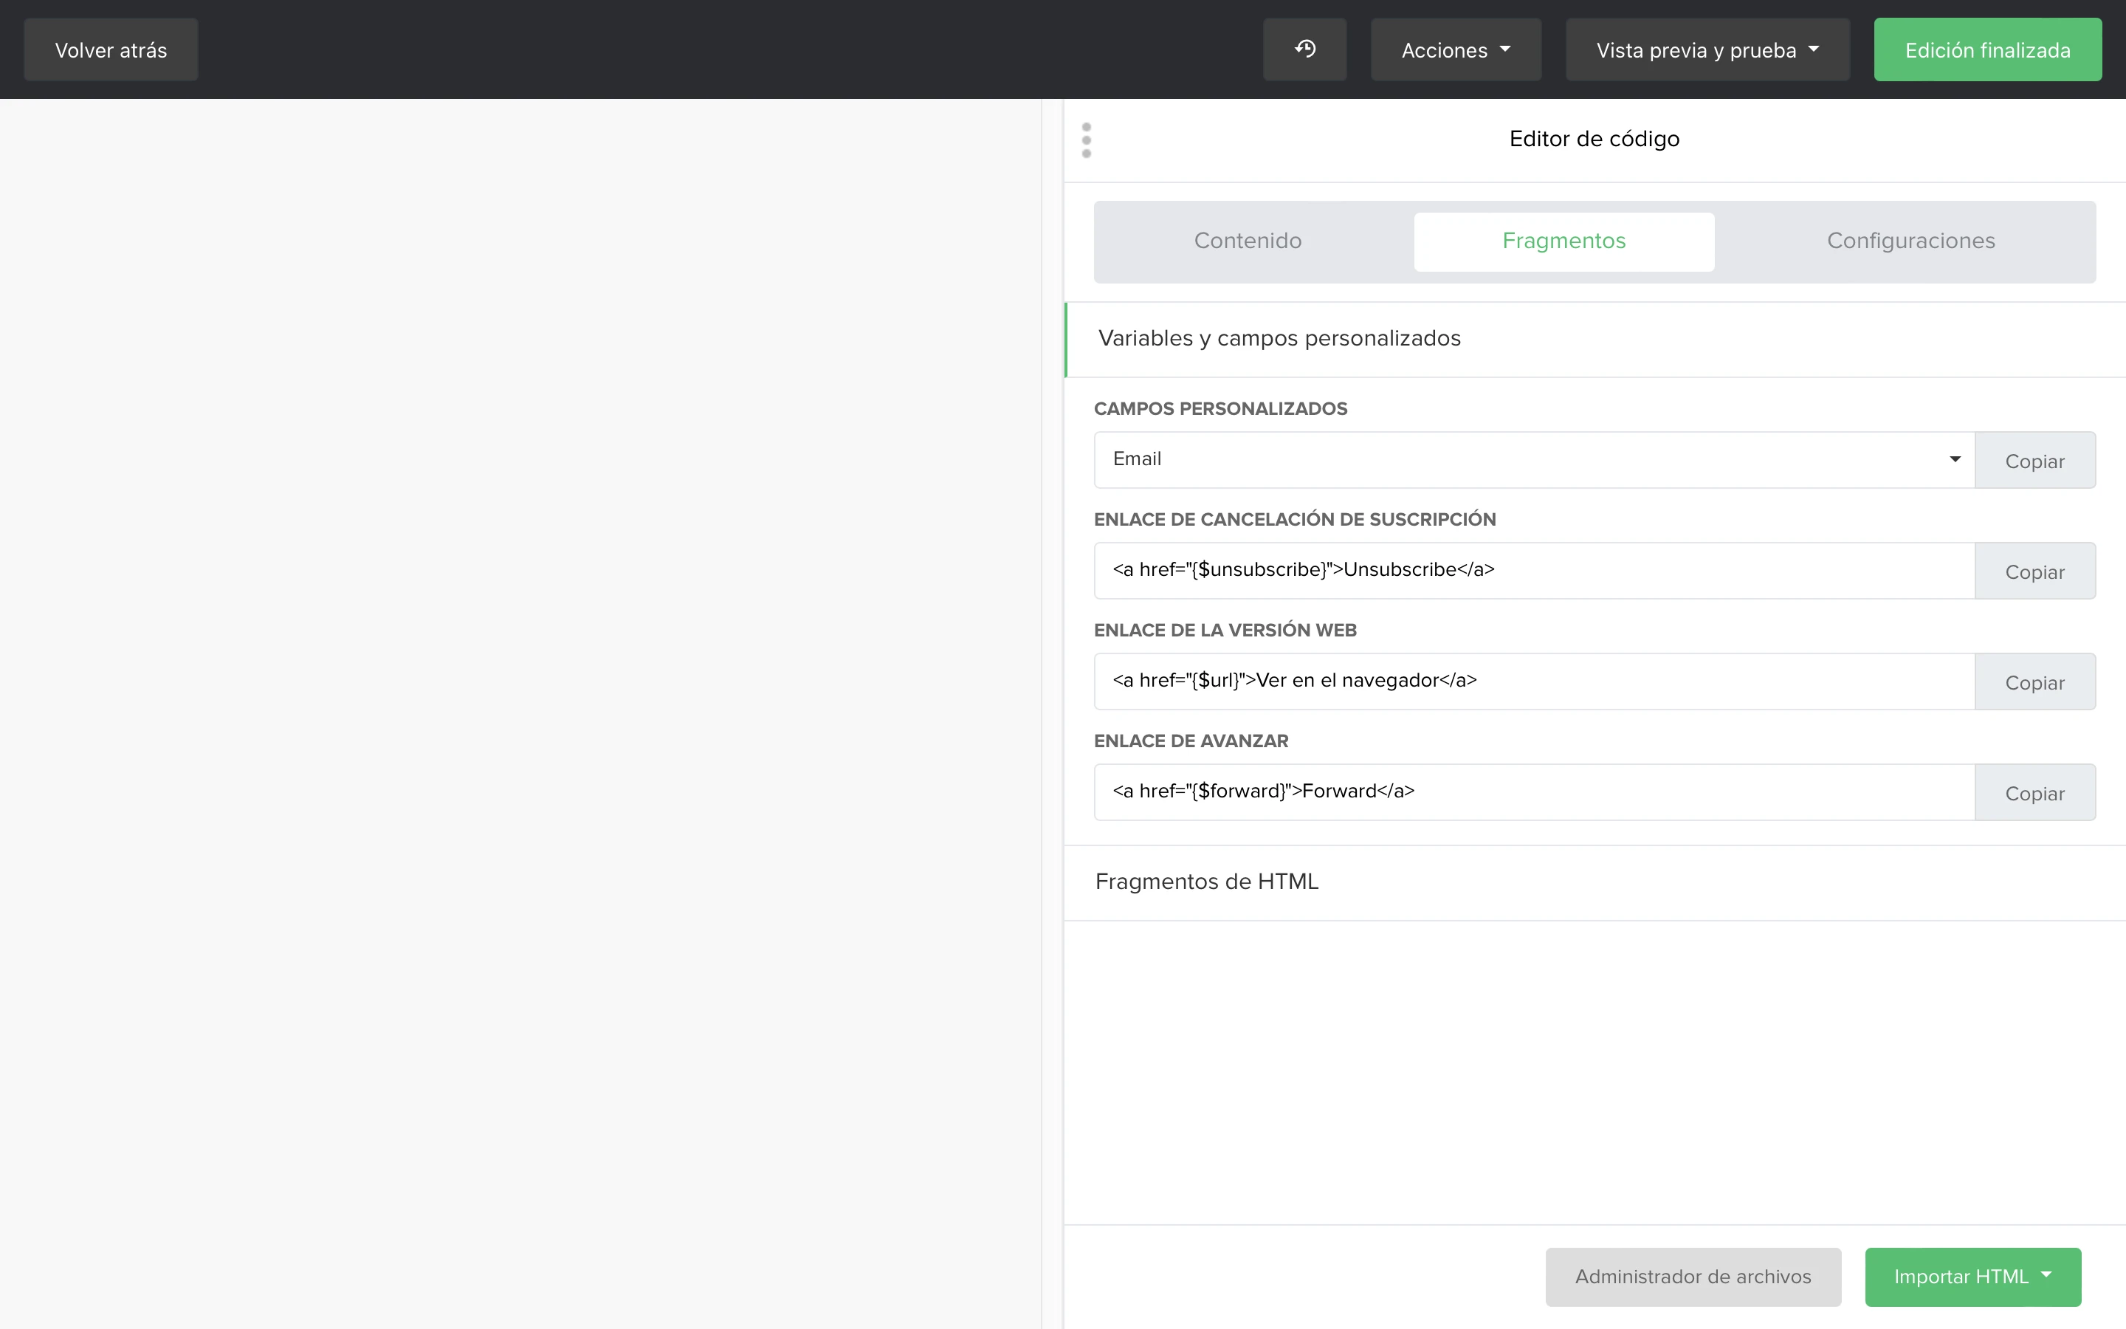This screenshot has height=1329, width=2126.
Task: Click the forward link code field
Action: tap(1533, 792)
